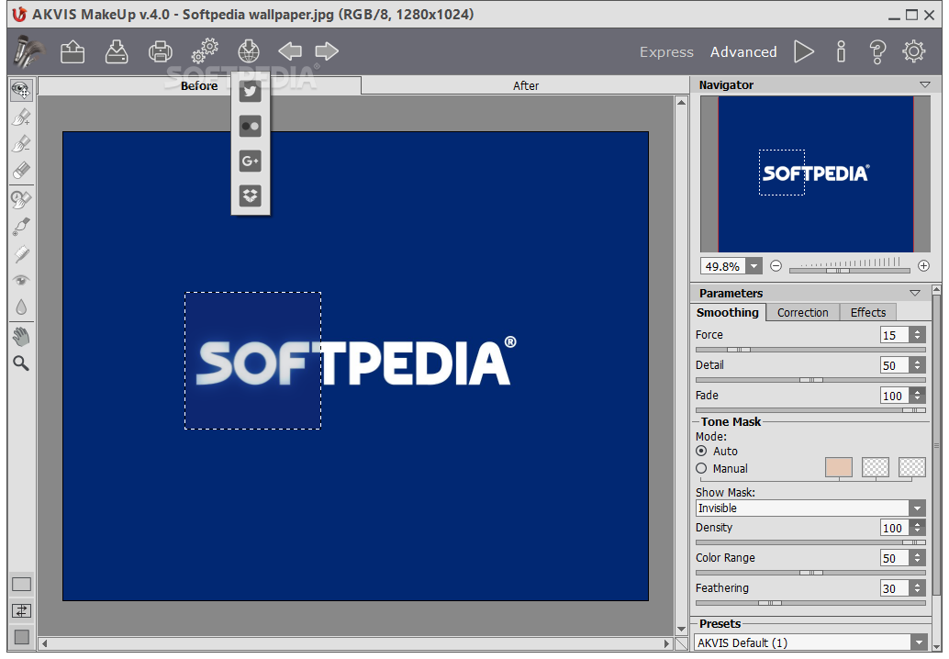Screen dimensions: 949x659
Task: Click the image window vertical scrollbar
Action: [x=682, y=365]
